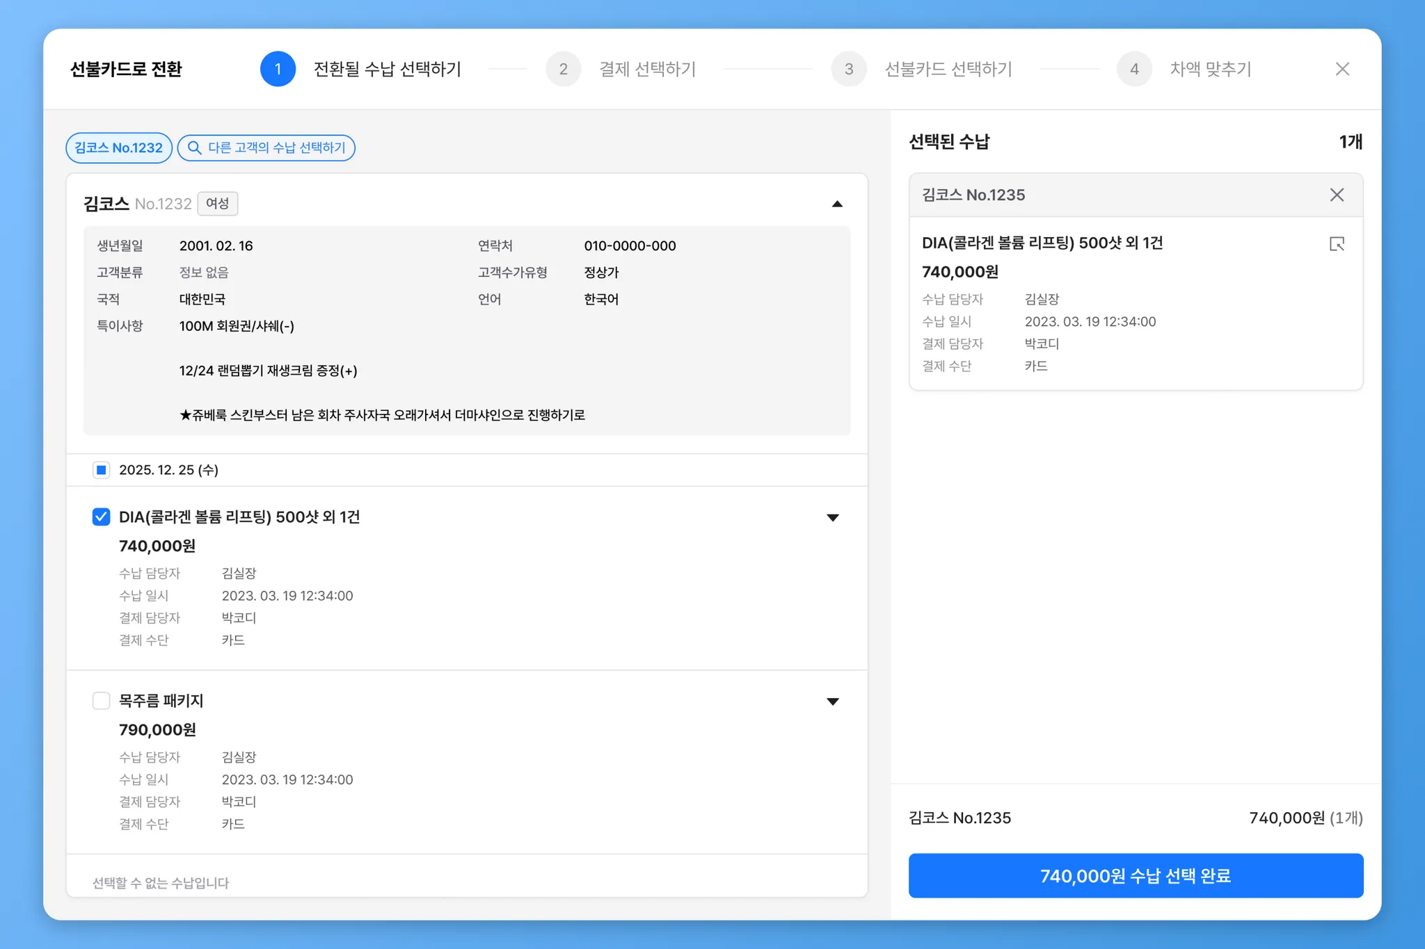Close the prepaid card conversion dialog
This screenshot has width=1425, height=949.
coord(1342,69)
